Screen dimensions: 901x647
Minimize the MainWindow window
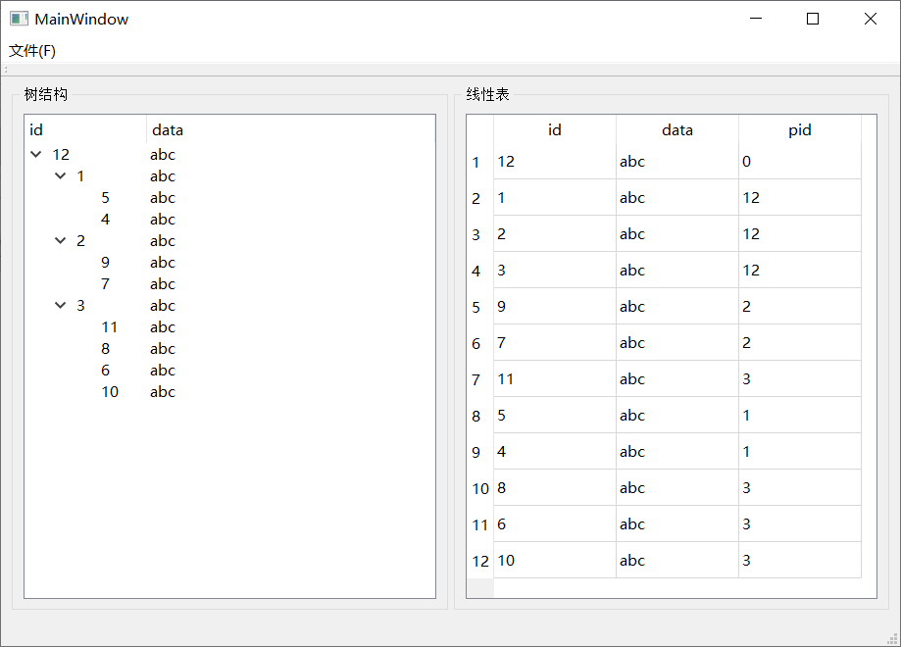coord(756,19)
